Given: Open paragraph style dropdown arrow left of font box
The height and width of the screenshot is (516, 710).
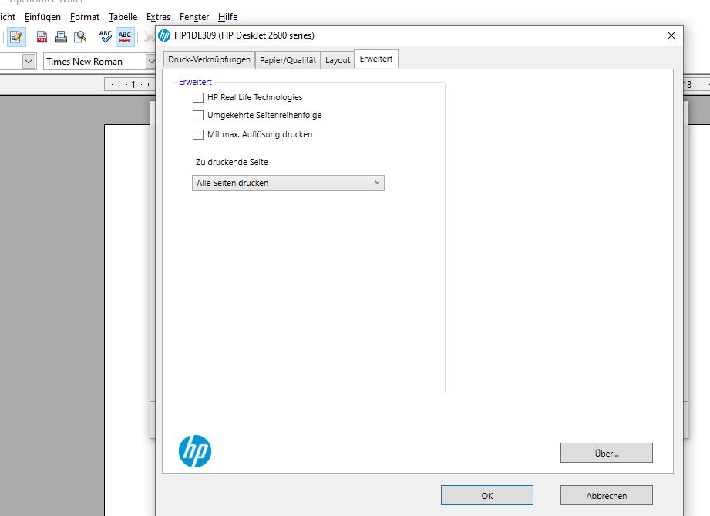Looking at the screenshot, I should coord(29,61).
